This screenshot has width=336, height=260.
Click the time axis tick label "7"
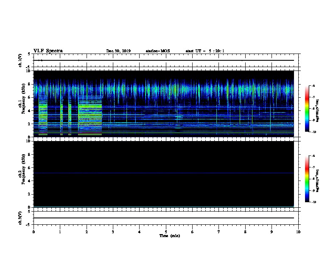(219, 232)
